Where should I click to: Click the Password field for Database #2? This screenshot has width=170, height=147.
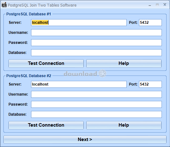pos(96,104)
